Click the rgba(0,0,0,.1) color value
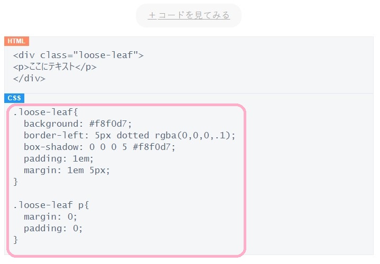The height and width of the screenshot is (264, 380). pyautogui.click(x=195, y=135)
